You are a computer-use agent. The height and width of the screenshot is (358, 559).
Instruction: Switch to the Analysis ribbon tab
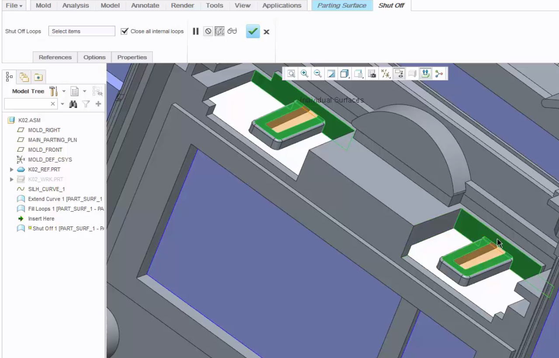click(76, 6)
